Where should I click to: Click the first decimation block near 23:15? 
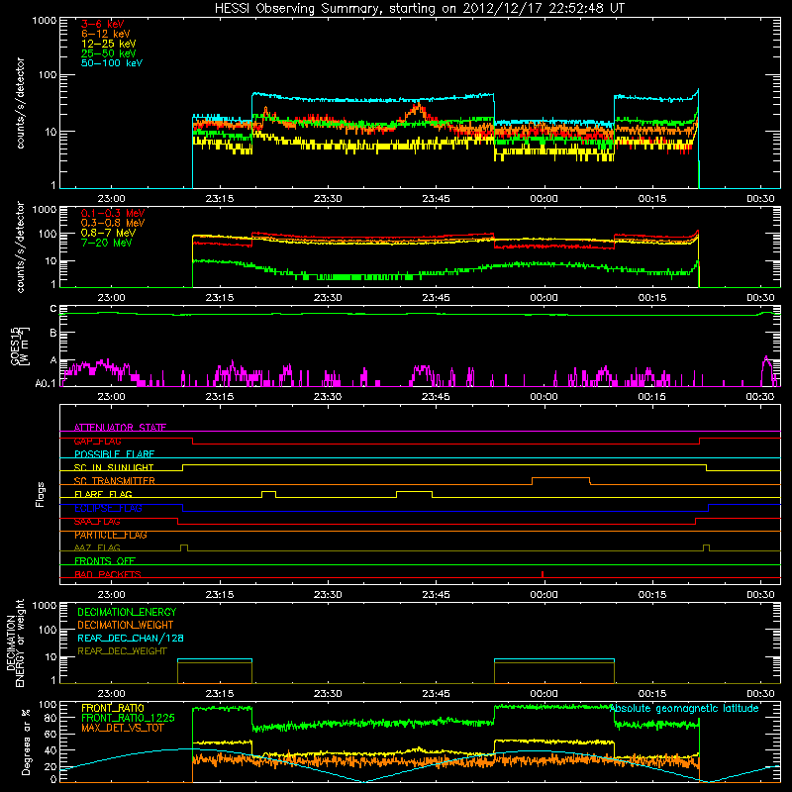215,671
